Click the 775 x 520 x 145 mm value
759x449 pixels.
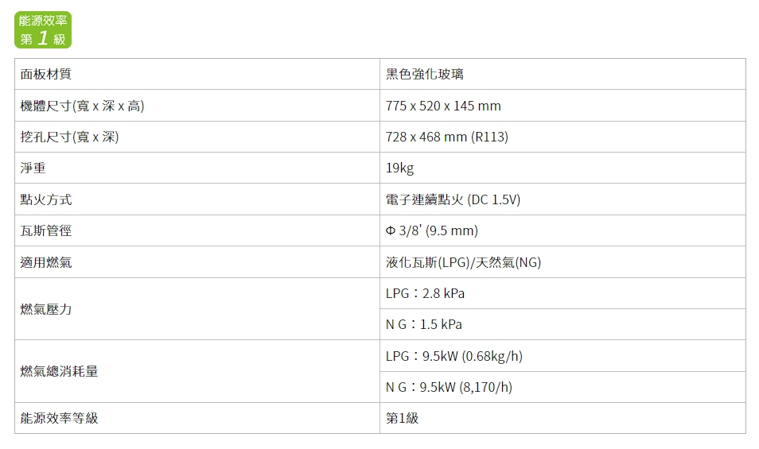coord(443,106)
